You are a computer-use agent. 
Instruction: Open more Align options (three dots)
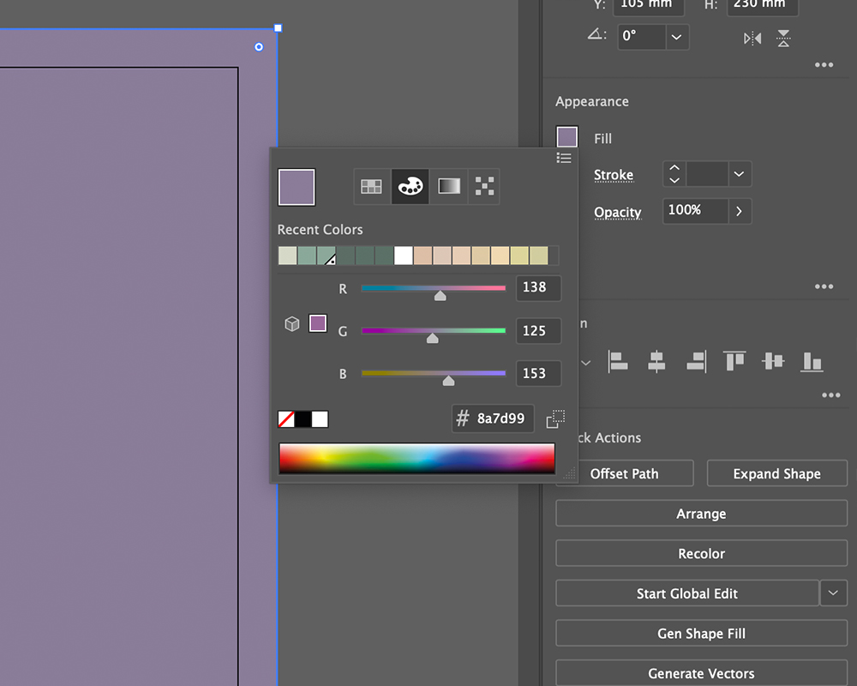[830, 395]
